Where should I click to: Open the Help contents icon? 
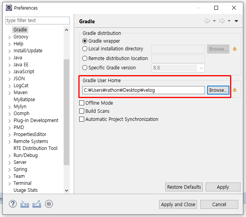click(x=13, y=204)
